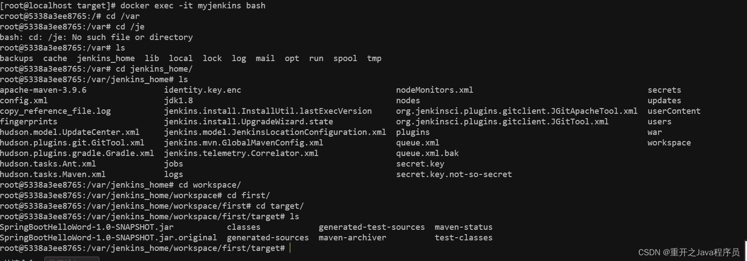Select the userContent directory entry

tap(674, 111)
